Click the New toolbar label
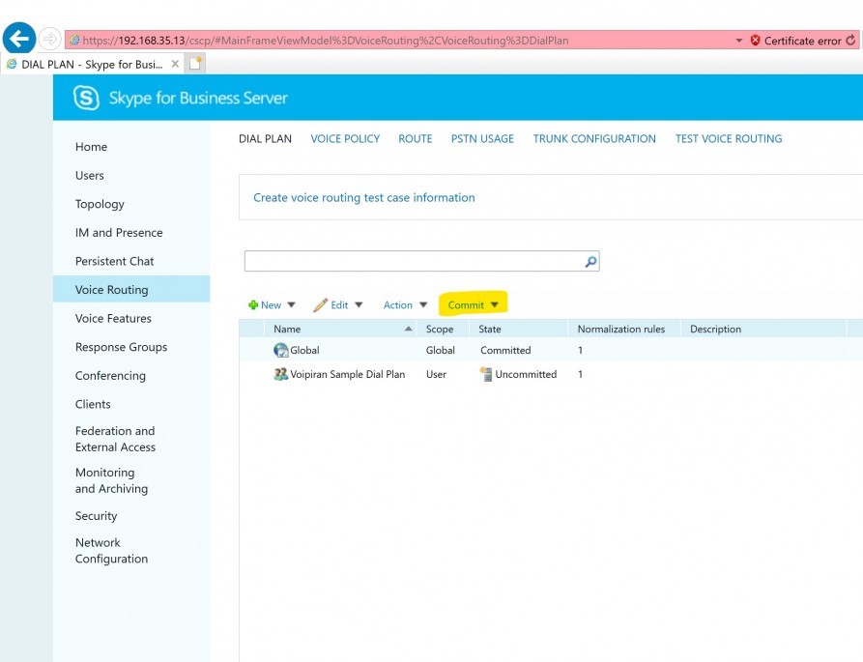 [x=271, y=304]
